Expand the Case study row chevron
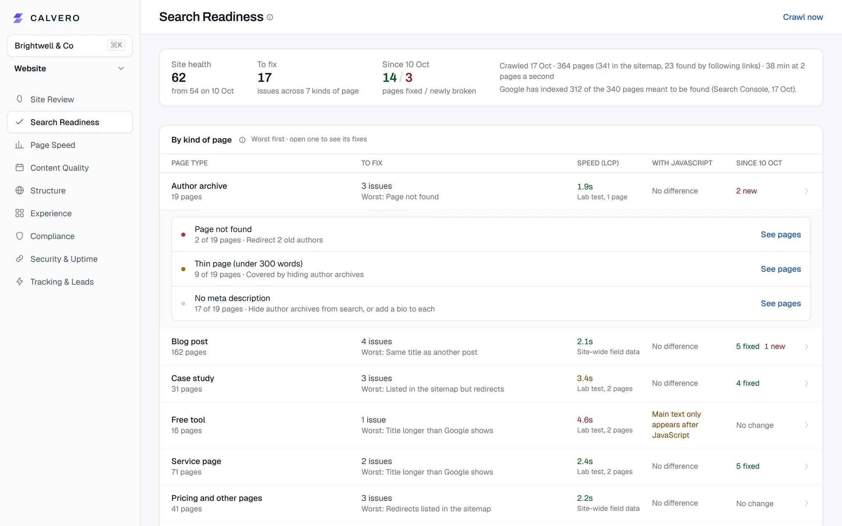Image resolution: width=842 pixels, height=526 pixels. [806, 383]
